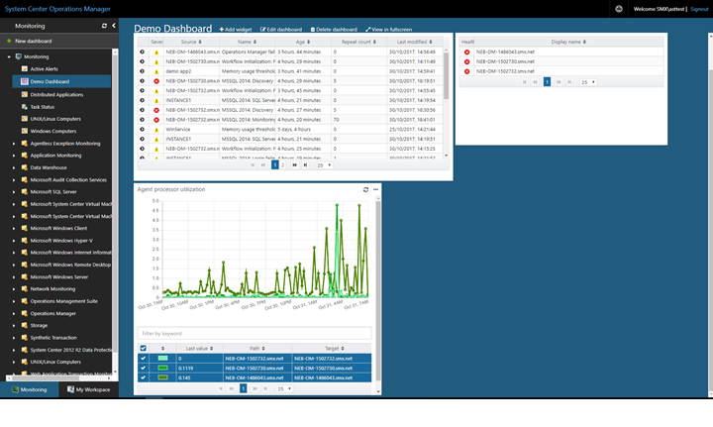Click Filter by keyword input field

(x=255, y=333)
